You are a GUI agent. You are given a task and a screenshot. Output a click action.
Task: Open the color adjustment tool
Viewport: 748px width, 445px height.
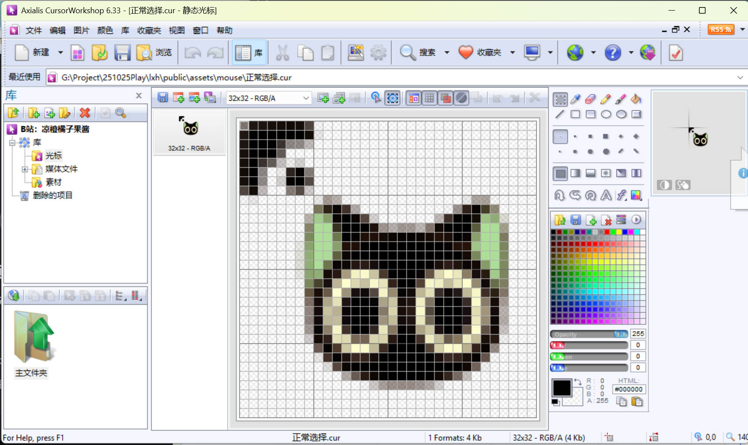pos(636,195)
